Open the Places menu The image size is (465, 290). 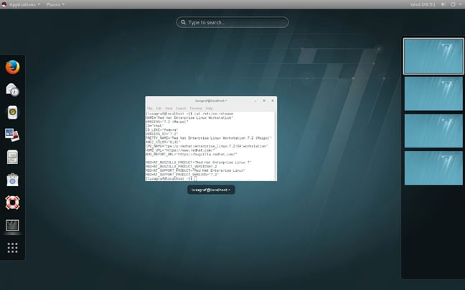[55, 4]
